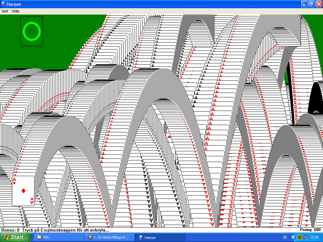
Task: Open the Spel menu
Action: click(x=5, y=11)
